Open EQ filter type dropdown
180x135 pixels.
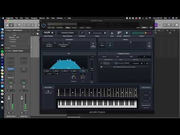coord(52,74)
